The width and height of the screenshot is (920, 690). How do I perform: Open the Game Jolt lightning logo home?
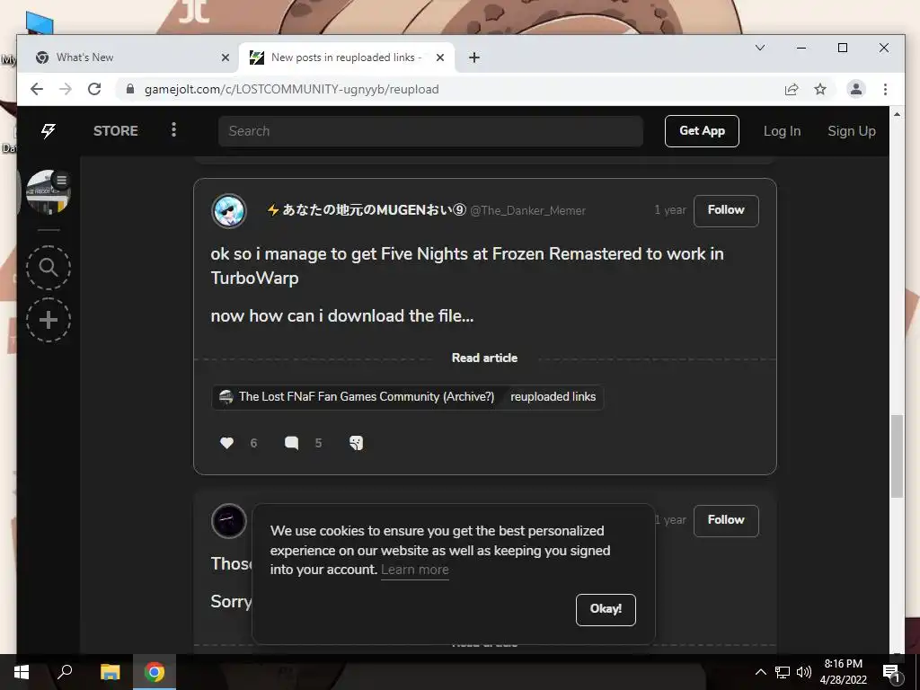tap(49, 131)
